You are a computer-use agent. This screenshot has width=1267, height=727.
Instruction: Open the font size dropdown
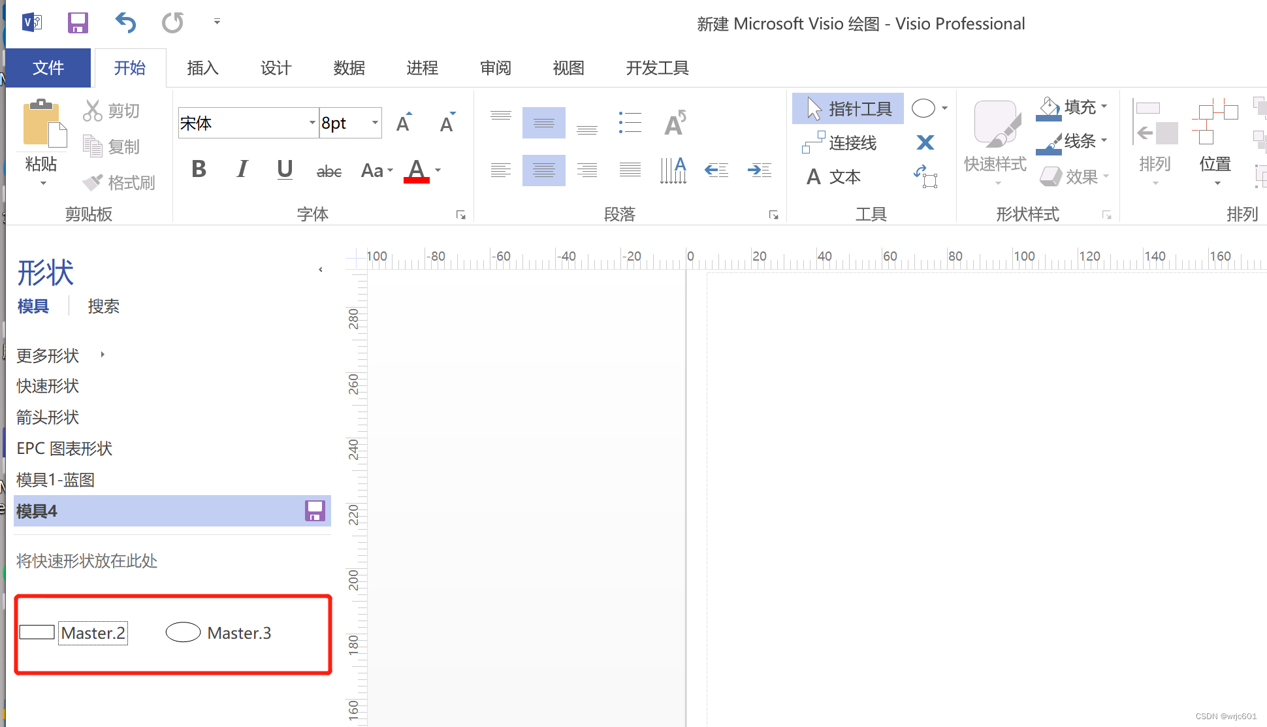click(x=375, y=123)
